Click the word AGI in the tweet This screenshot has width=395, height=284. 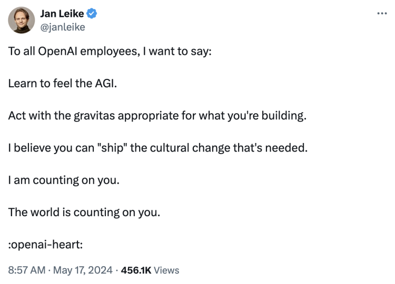(106, 83)
